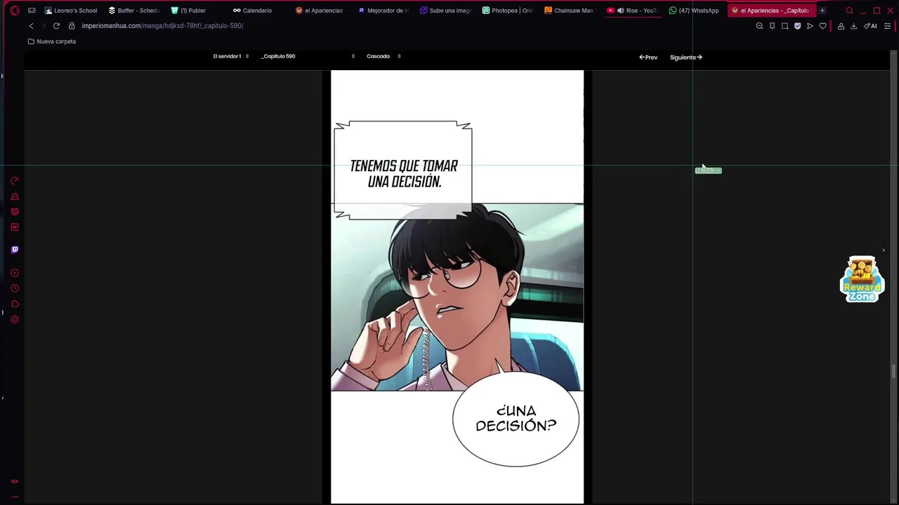Go forward with the browser forward arrow
The width and height of the screenshot is (899, 505).
click(x=44, y=26)
